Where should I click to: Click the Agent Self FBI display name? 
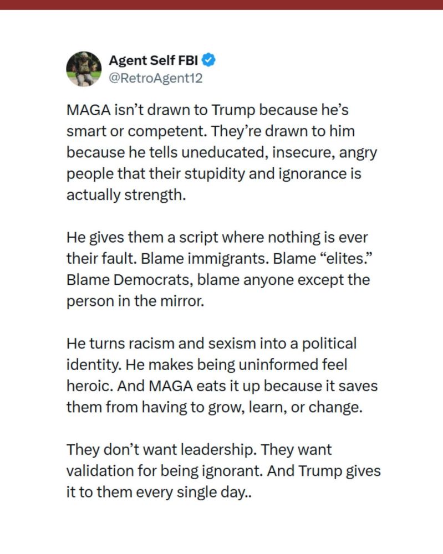coord(154,60)
